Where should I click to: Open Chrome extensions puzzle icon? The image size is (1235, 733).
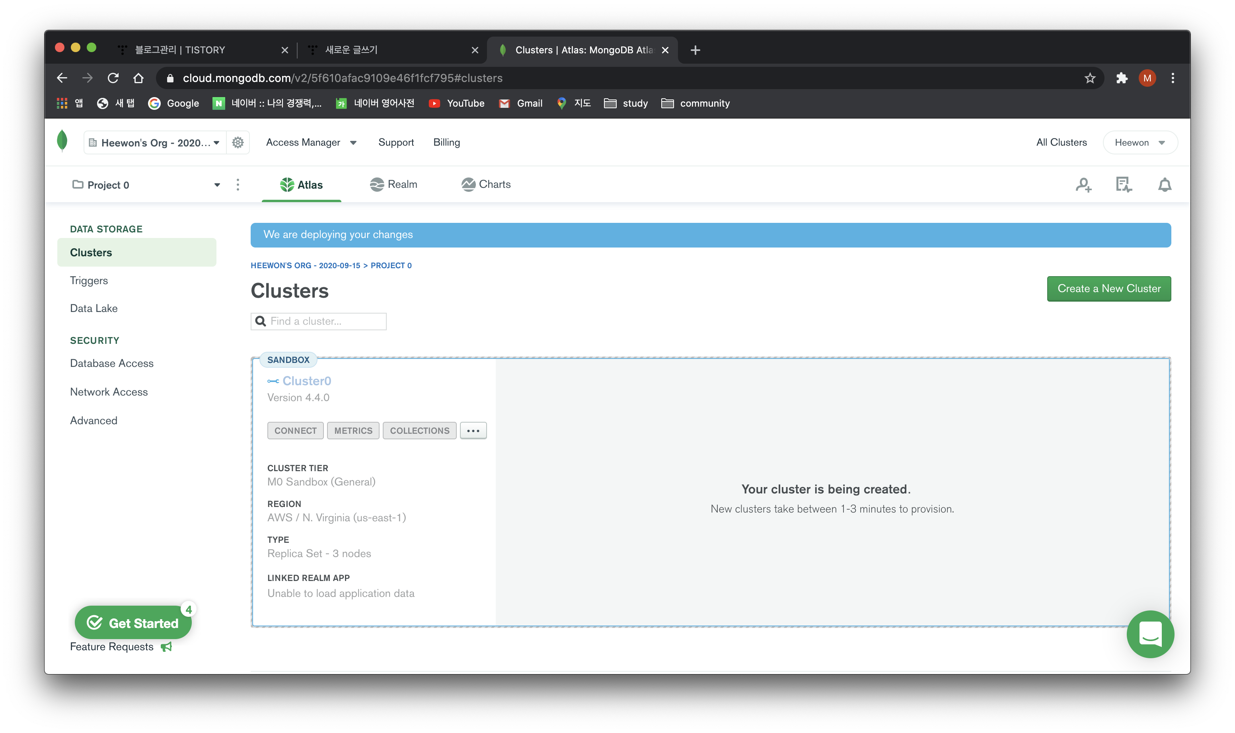pyautogui.click(x=1122, y=78)
